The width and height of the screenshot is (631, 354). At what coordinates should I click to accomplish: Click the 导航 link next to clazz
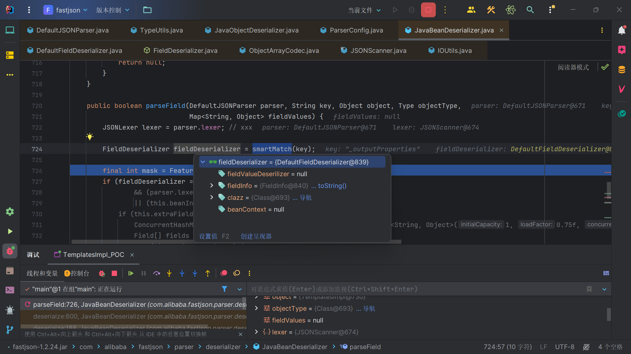[x=306, y=198]
